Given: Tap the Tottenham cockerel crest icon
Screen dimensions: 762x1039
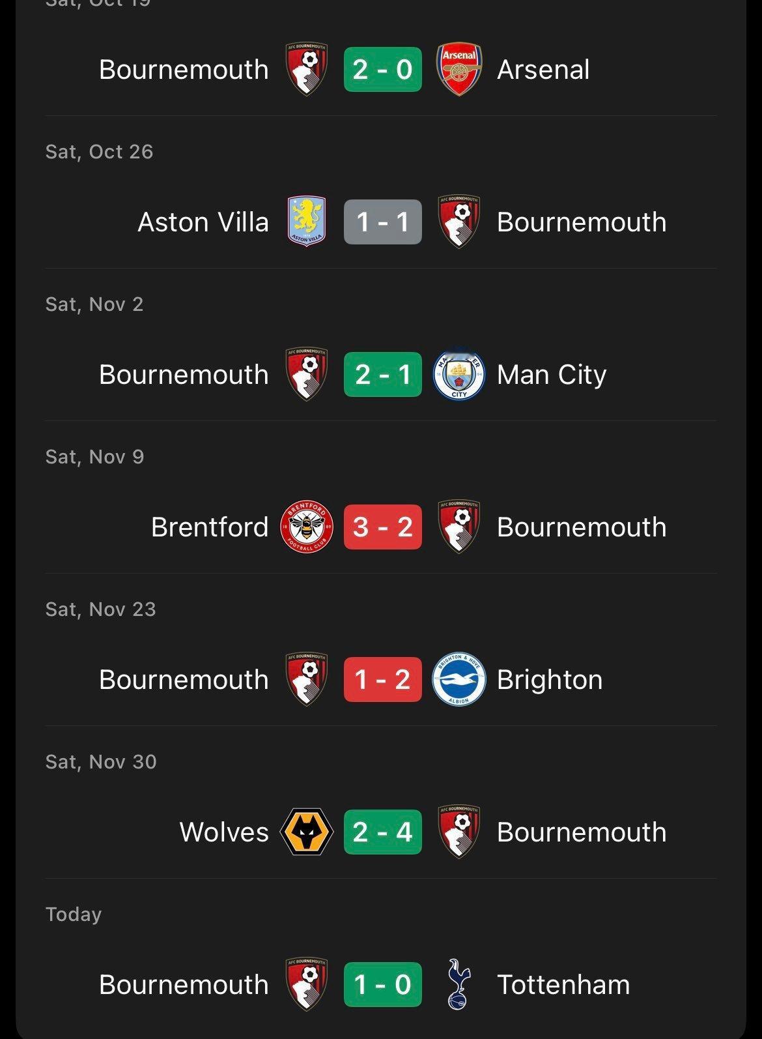Looking at the screenshot, I should pos(459,985).
